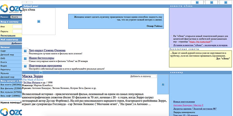Screen dimensions: 233x116
Task: Download Вся музыка (675Kb) catalog
Action: pyautogui.click(x=11, y=92)
